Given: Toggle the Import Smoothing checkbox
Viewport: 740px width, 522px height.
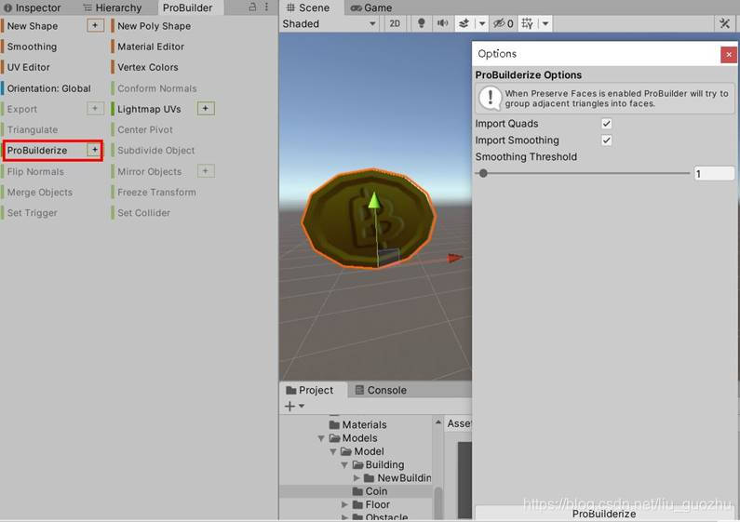Looking at the screenshot, I should pos(607,141).
